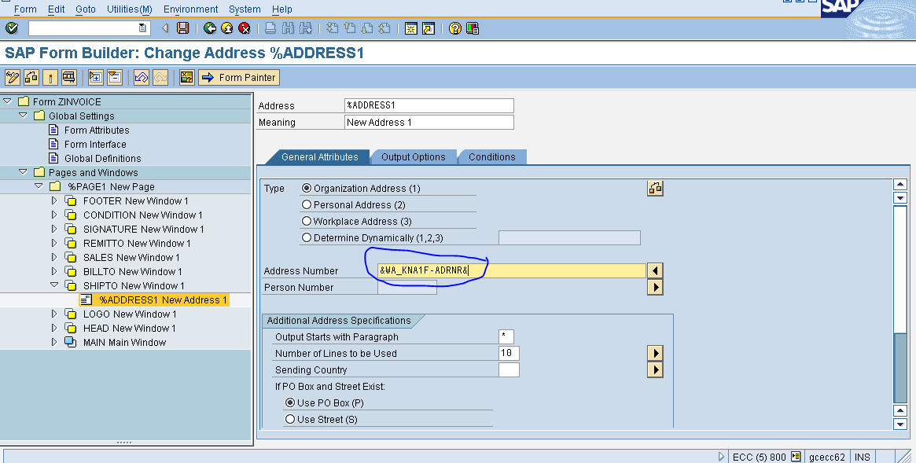Select the Personal Address (2) radio button
The width and height of the screenshot is (916, 463).
pyautogui.click(x=307, y=205)
